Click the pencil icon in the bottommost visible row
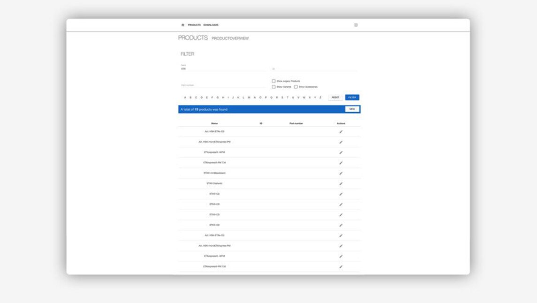 [x=341, y=266]
